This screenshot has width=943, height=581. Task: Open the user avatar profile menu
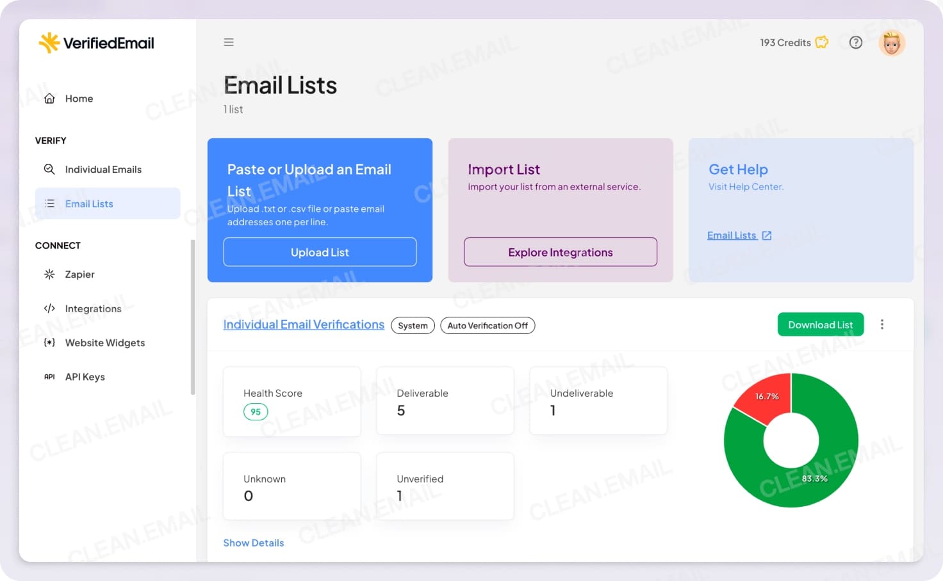pyautogui.click(x=892, y=42)
